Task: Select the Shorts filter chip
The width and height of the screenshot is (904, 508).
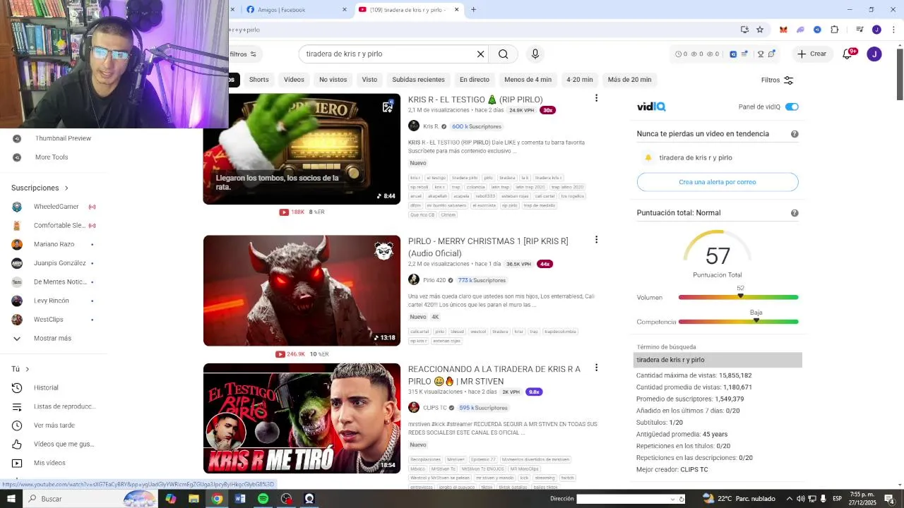Action: click(x=258, y=80)
